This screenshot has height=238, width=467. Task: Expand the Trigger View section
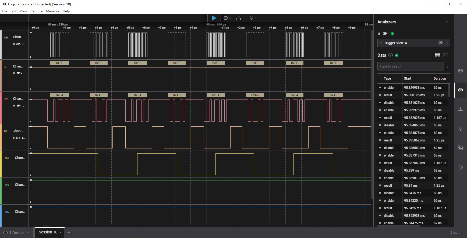point(381,43)
